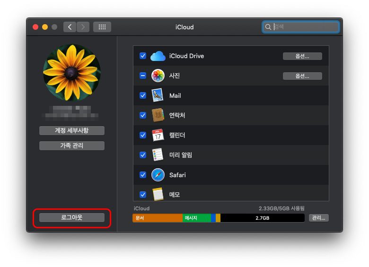The image size is (369, 267).
Task: Uncheck the Safari checkbox
Action: [143, 175]
